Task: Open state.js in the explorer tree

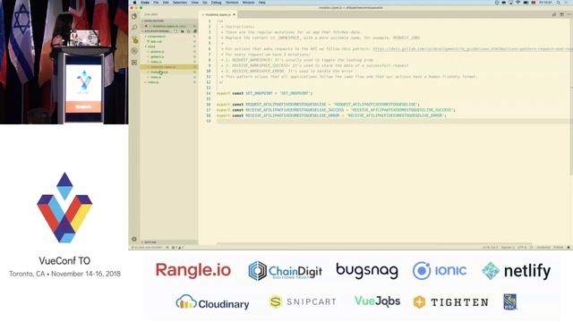Action: click(169, 77)
